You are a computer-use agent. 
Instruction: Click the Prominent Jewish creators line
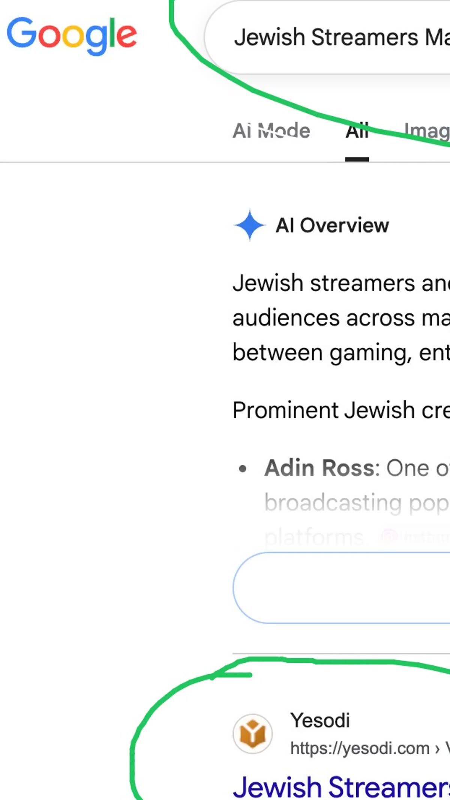tap(341, 410)
